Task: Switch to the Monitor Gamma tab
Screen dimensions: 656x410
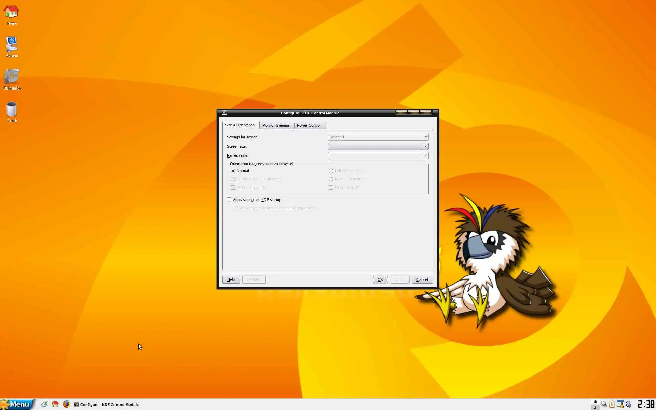Action: click(275, 125)
